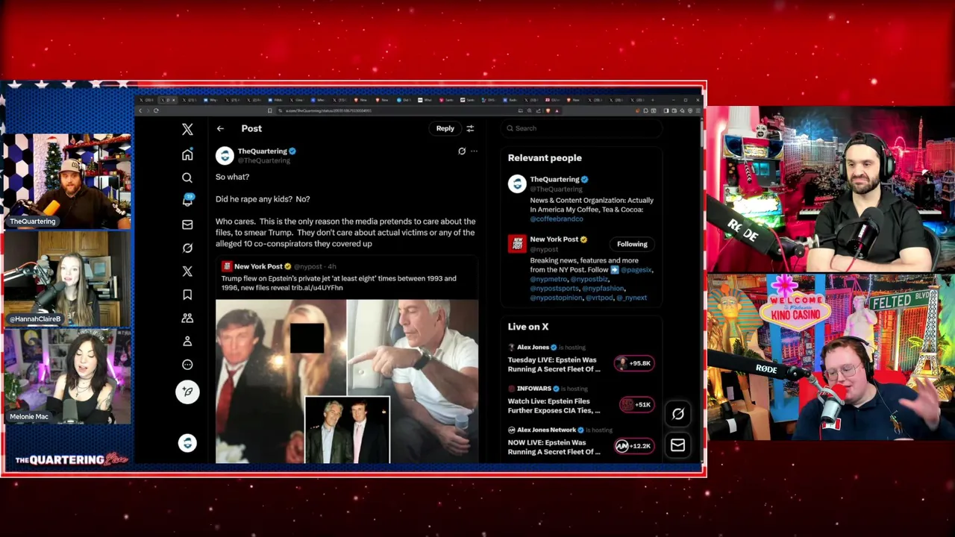Viewport: 955px width, 537px height.
Task: Click the round compose post button
Action: pos(187,392)
